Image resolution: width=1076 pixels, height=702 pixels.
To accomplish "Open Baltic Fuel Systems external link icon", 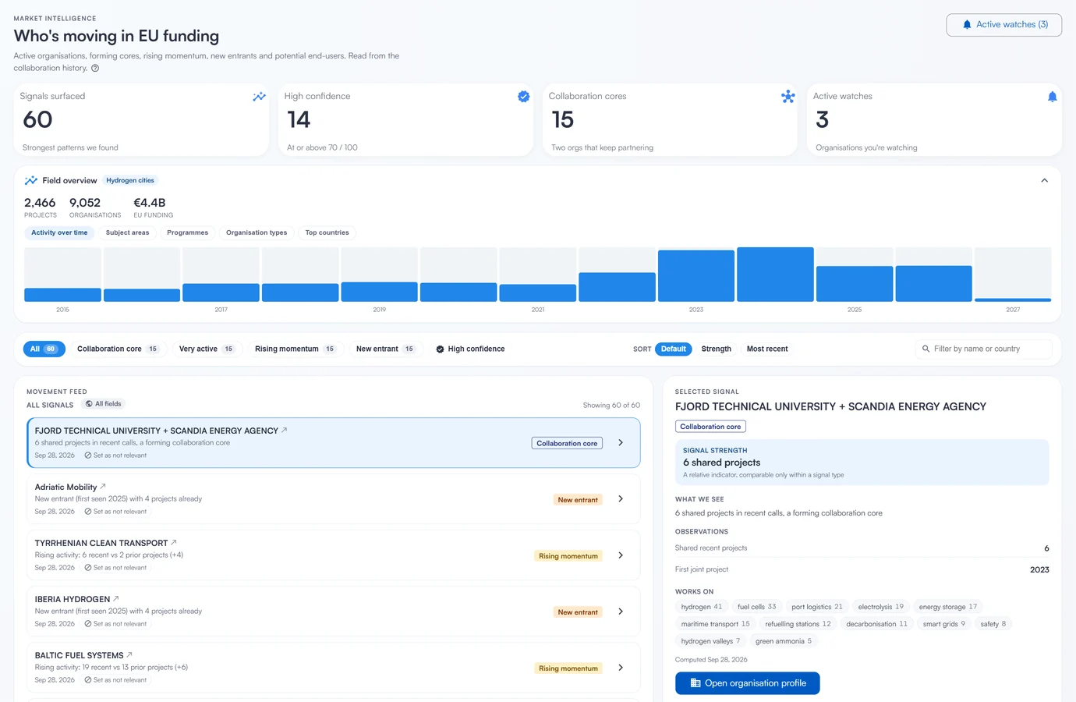I will 129,654.
